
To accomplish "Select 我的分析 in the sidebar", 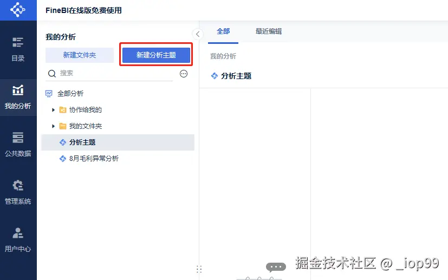I will (x=18, y=97).
